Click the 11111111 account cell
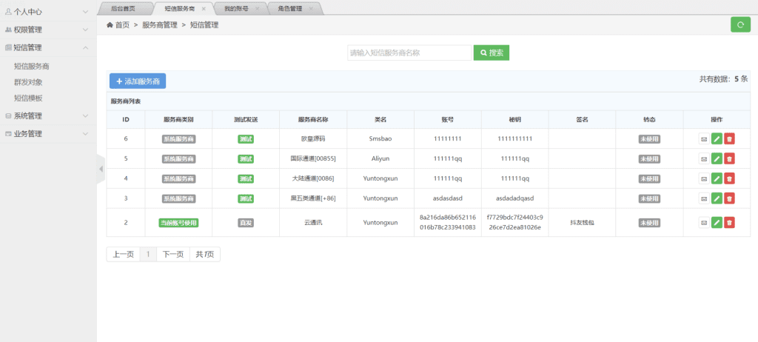This screenshot has width=758, height=342. 448,139
